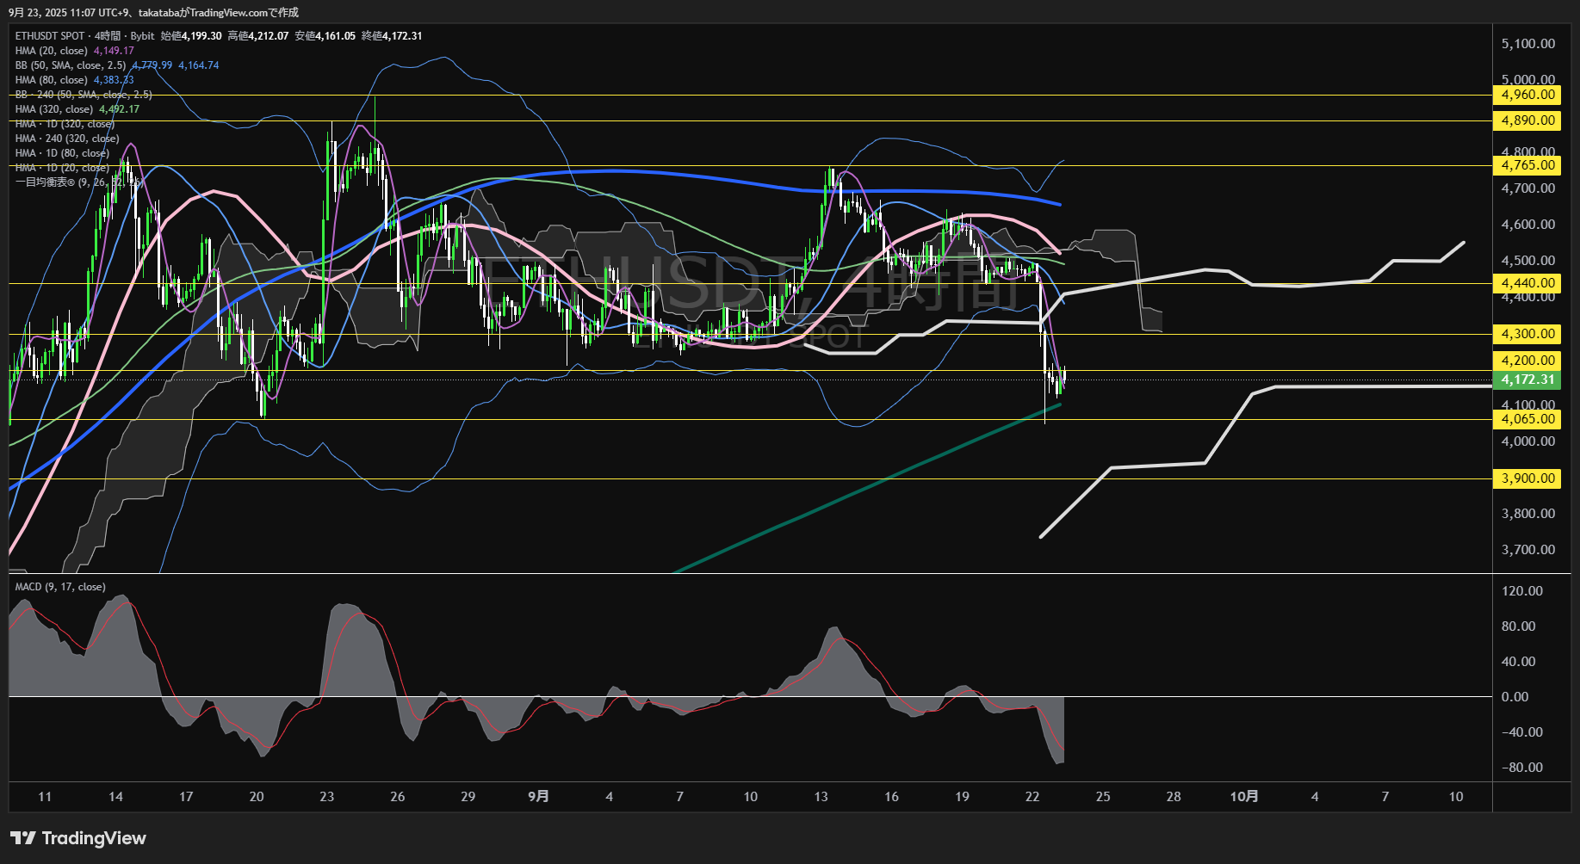Image resolution: width=1580 pixels, height=864 pixels.
Task: Click the HMA 320 value 4,492.17
Action: point(119,109)
